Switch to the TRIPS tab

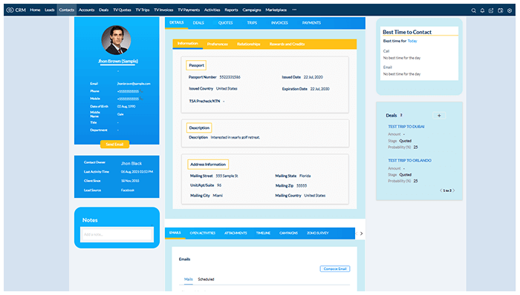point(252,23)
